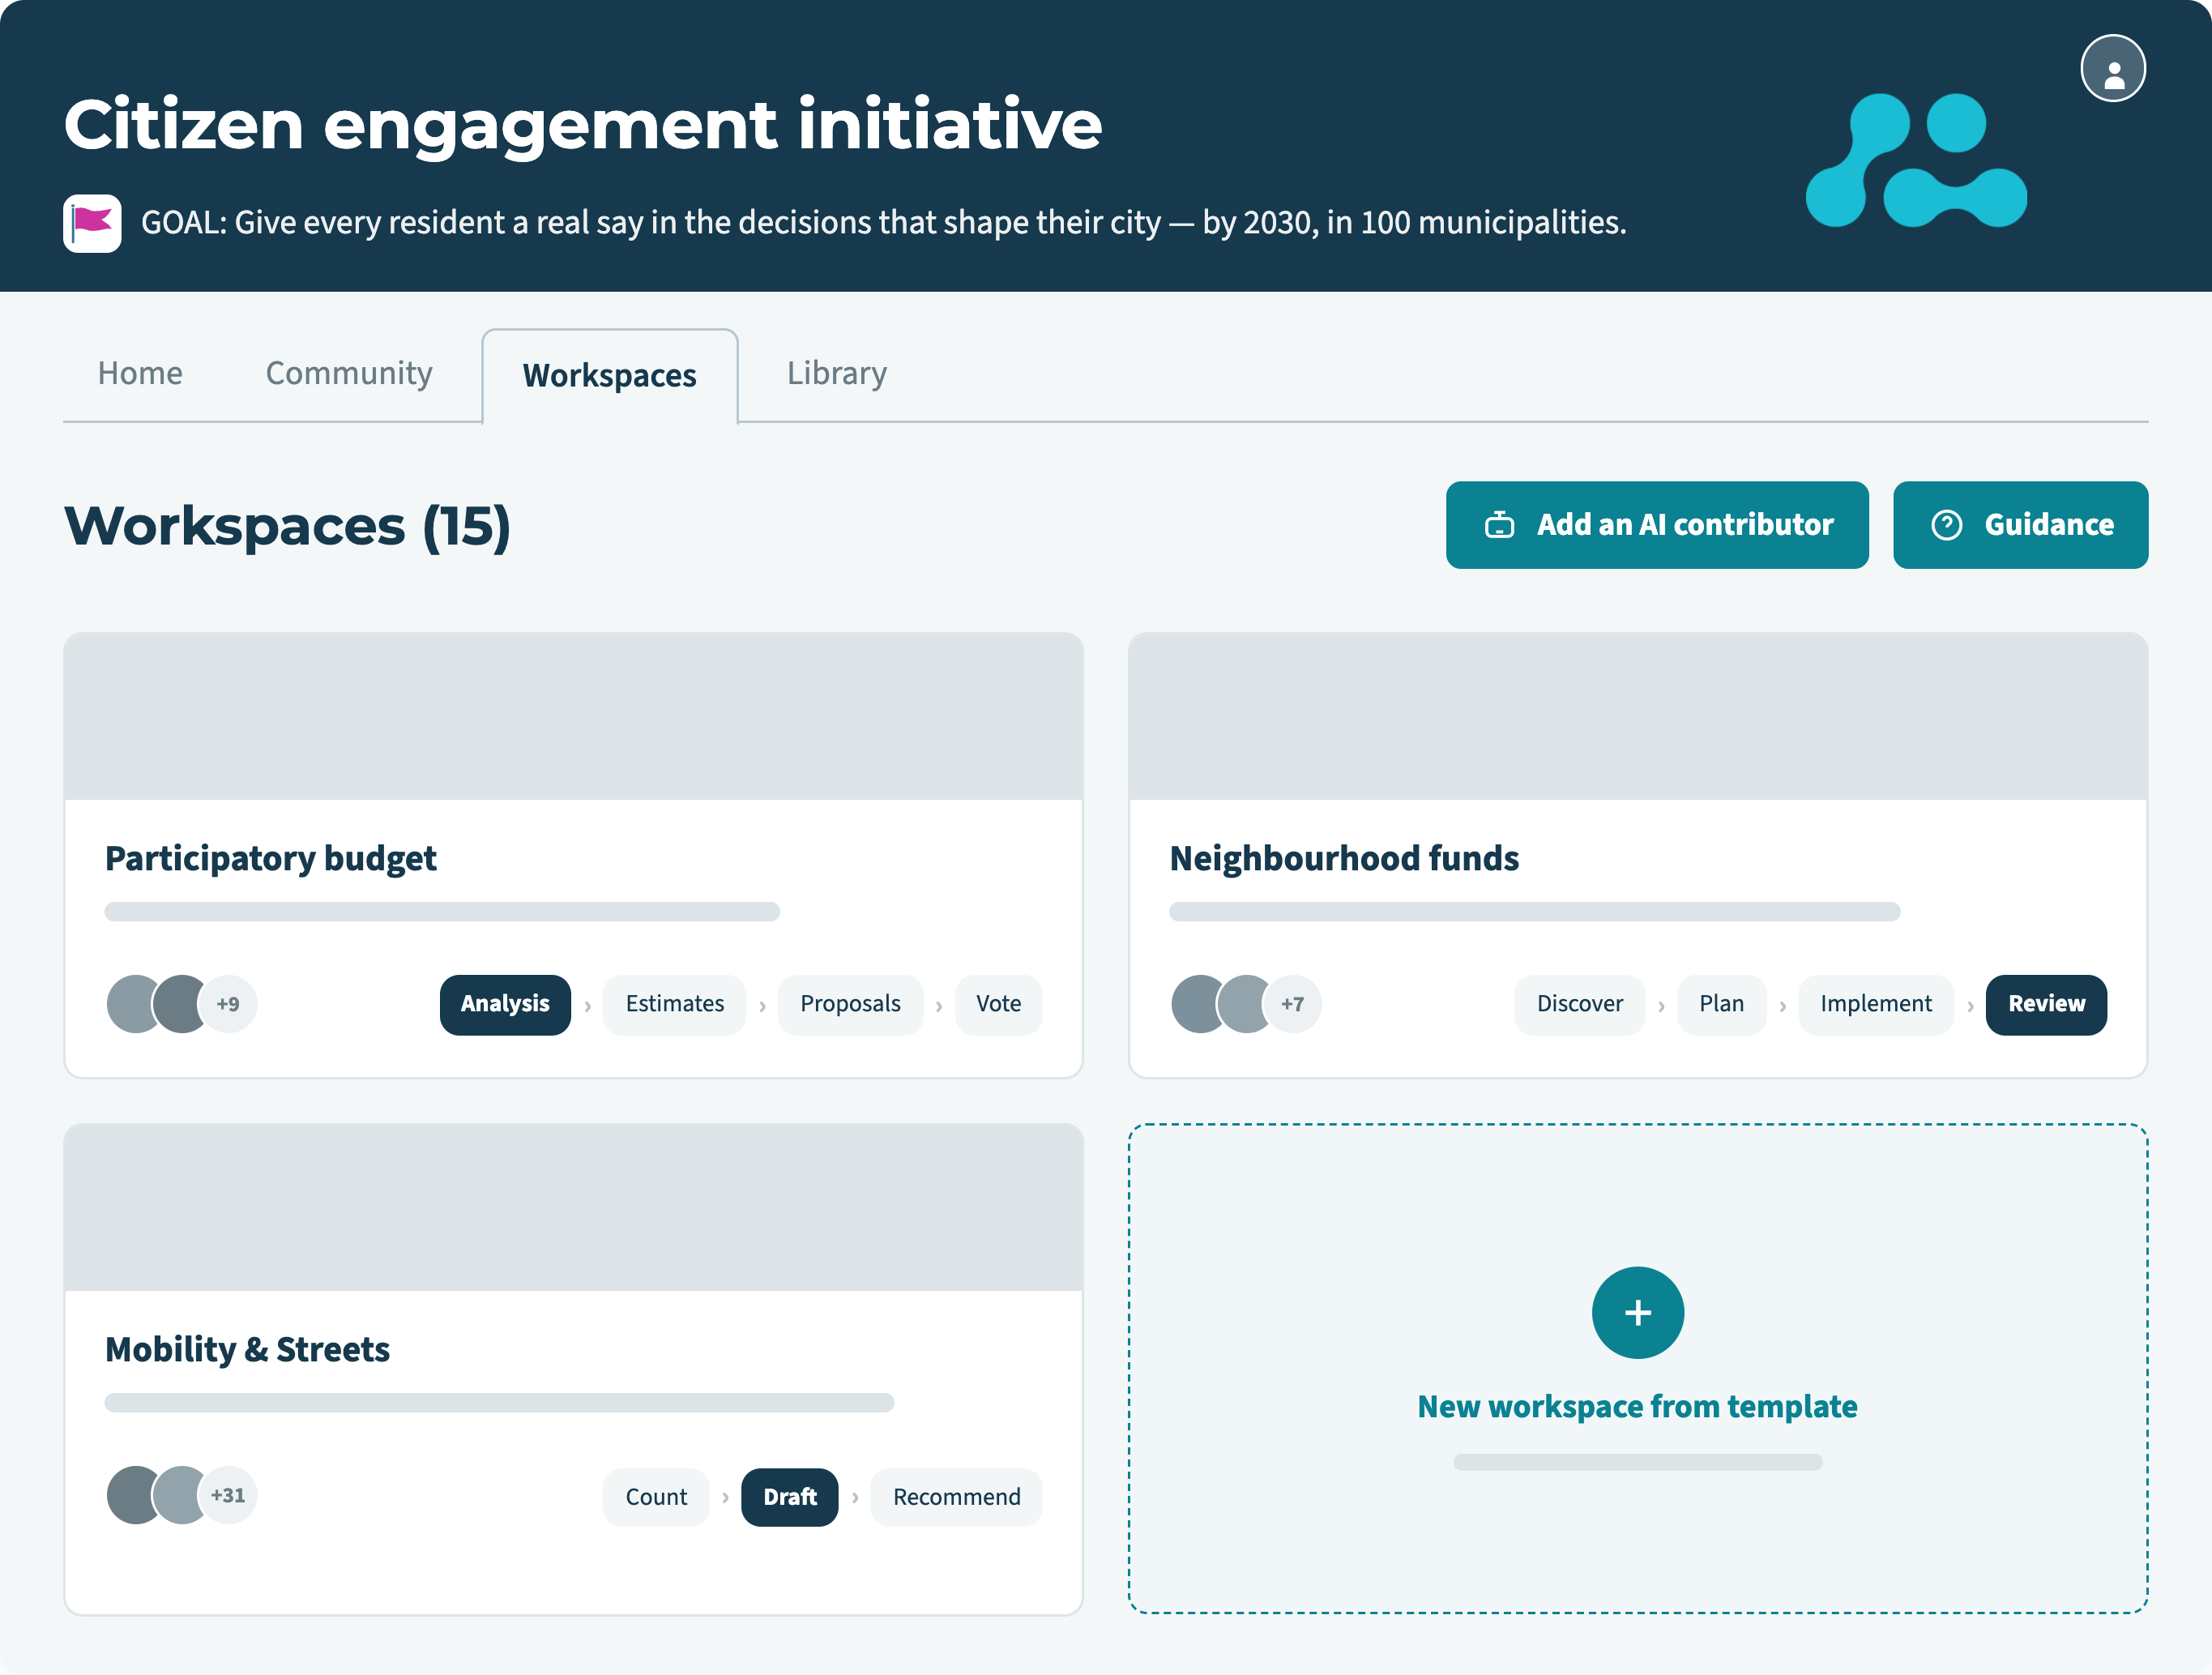This screenshot has height=1675, width=2212.
Task: Select the Proposals stage chip
Action: 850,1004
